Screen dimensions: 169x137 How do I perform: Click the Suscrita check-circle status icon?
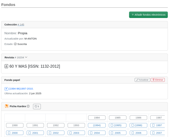coord(15,44)
